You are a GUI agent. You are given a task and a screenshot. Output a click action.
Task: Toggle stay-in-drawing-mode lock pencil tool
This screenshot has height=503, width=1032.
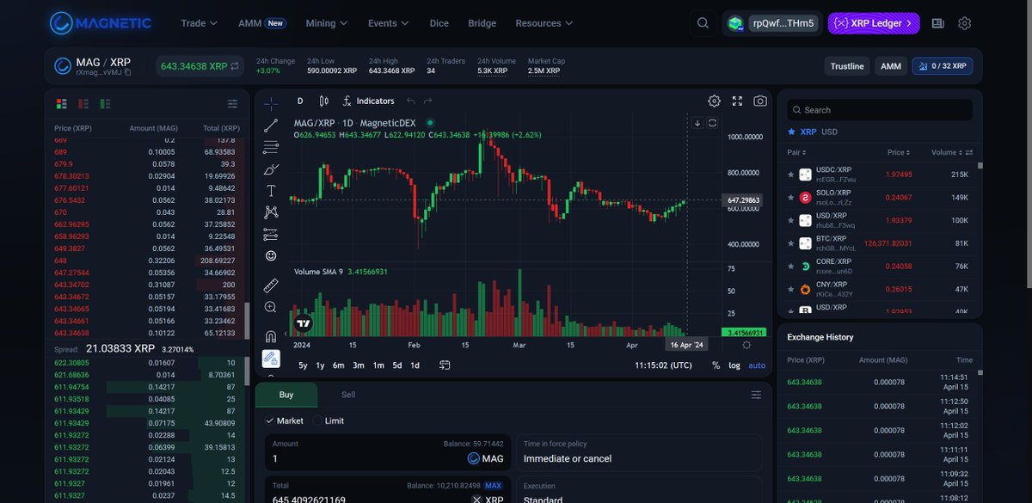point(271,358)
